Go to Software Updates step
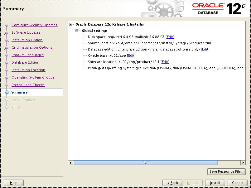Viewport: 251px width, 188px height. (26, 32)
